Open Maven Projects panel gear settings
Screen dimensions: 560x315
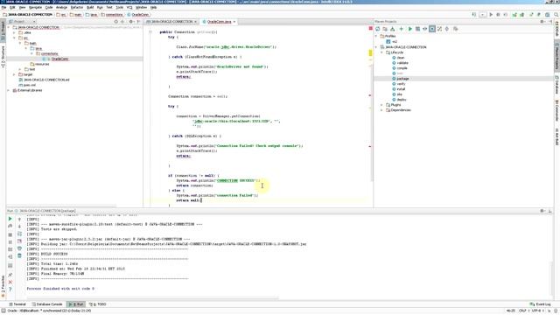(542, 22)
